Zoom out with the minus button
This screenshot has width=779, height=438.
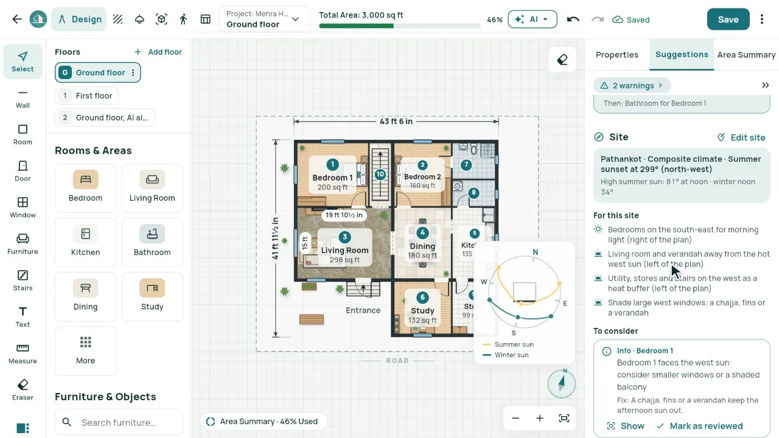(x=515, y=418)
